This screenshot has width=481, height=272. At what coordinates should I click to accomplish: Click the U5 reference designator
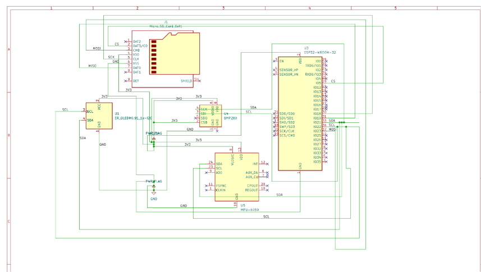point(243,205)
